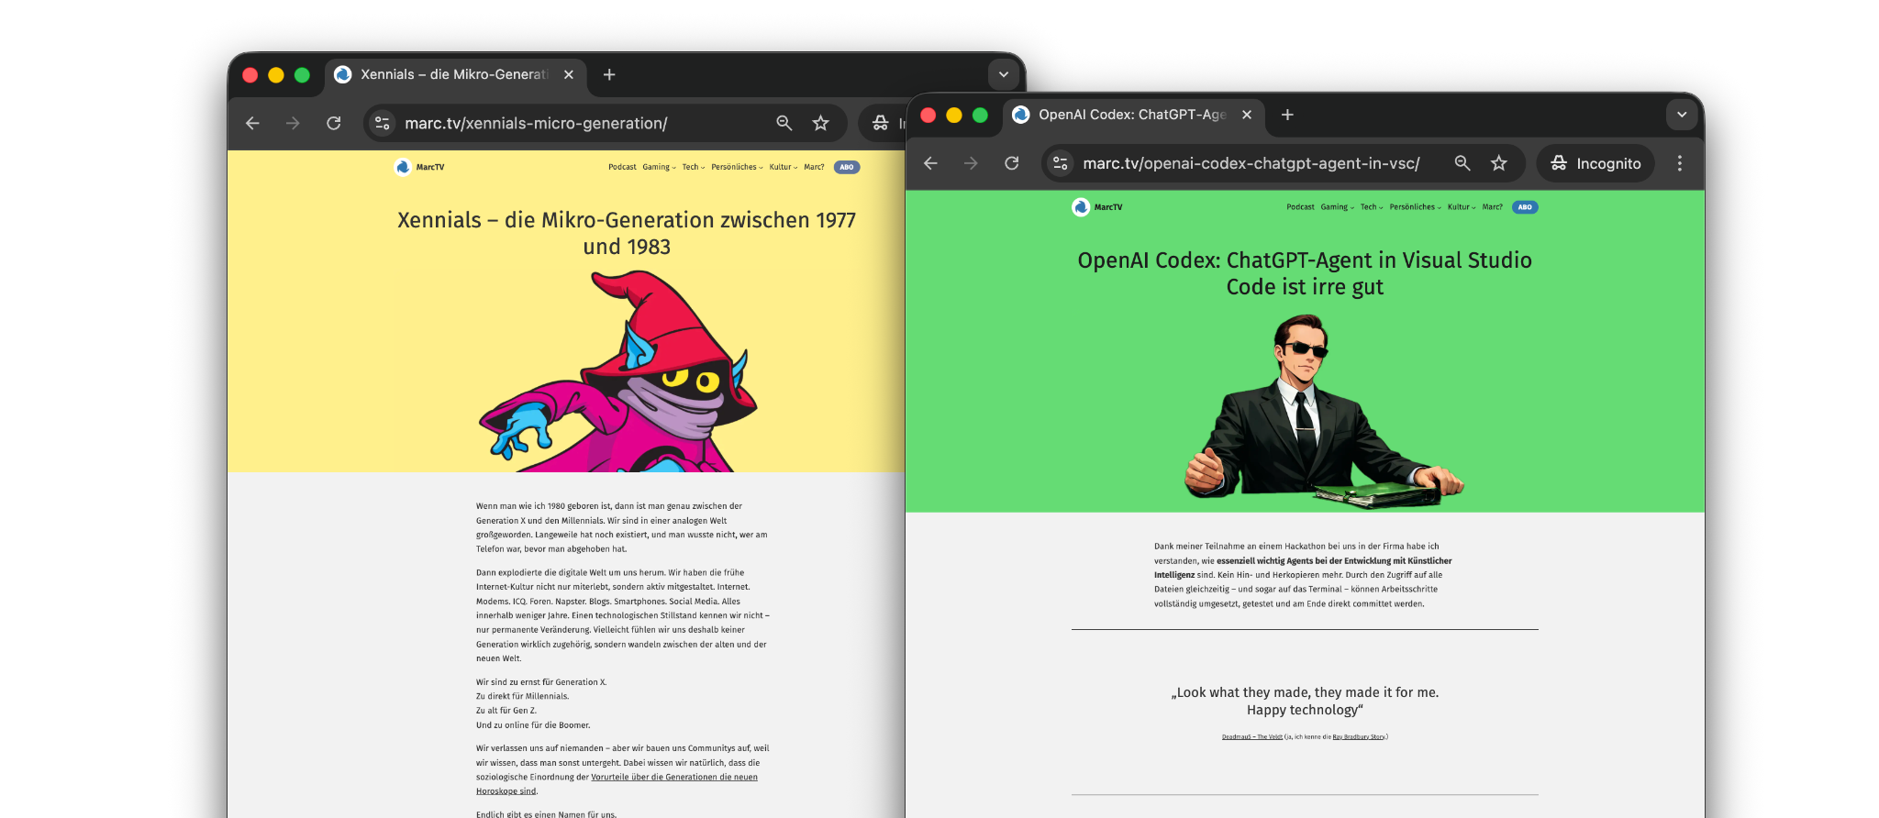Go back in the Xennials window
The height and width of the screenshot is (818, 1879).
[x=252, y=123]
